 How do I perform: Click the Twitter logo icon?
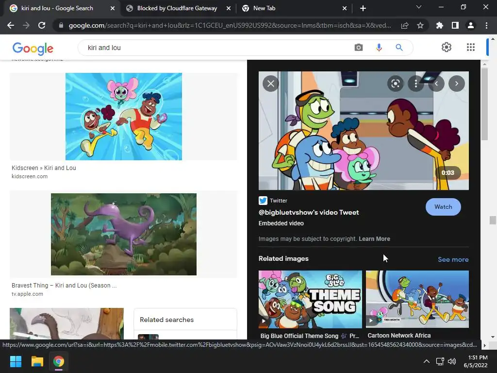pos(263,201)
